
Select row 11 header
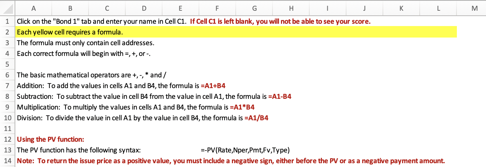[7, 128]
